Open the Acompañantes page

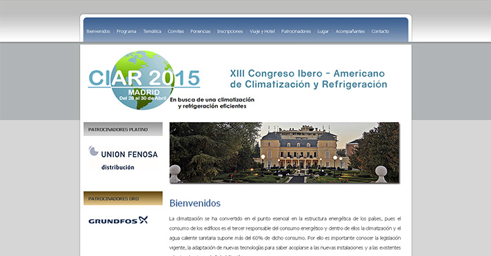coord(350,31)
